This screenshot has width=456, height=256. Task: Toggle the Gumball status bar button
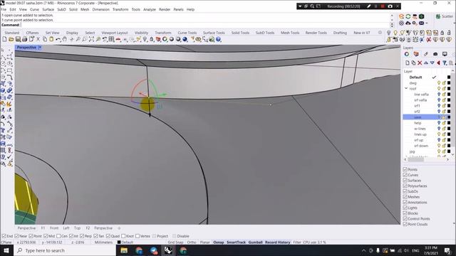(255, 242)
